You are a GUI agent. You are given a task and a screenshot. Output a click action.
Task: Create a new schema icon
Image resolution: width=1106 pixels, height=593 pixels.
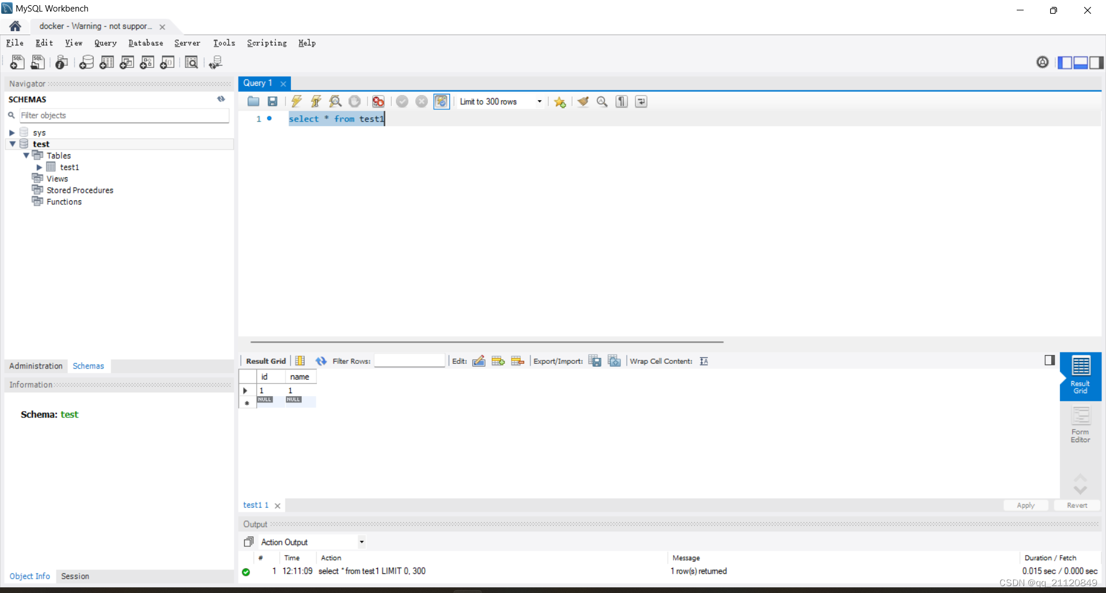[86, 62]
